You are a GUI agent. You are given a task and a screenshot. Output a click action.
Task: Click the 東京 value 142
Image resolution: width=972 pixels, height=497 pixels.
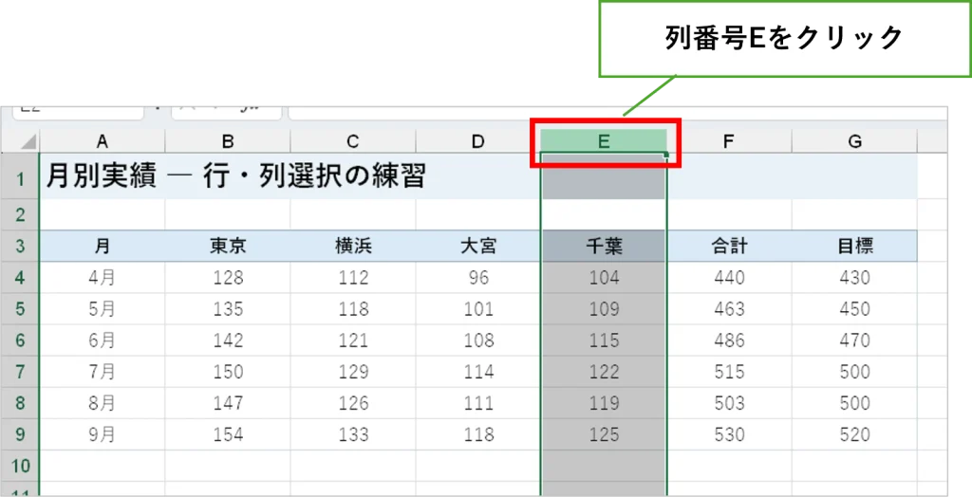click(x=228, y=341)
